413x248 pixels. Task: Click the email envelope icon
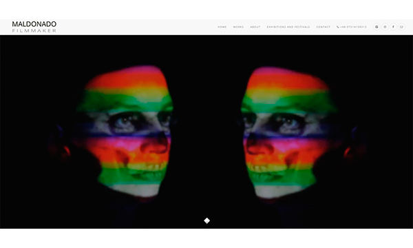(x=401, y=27)
